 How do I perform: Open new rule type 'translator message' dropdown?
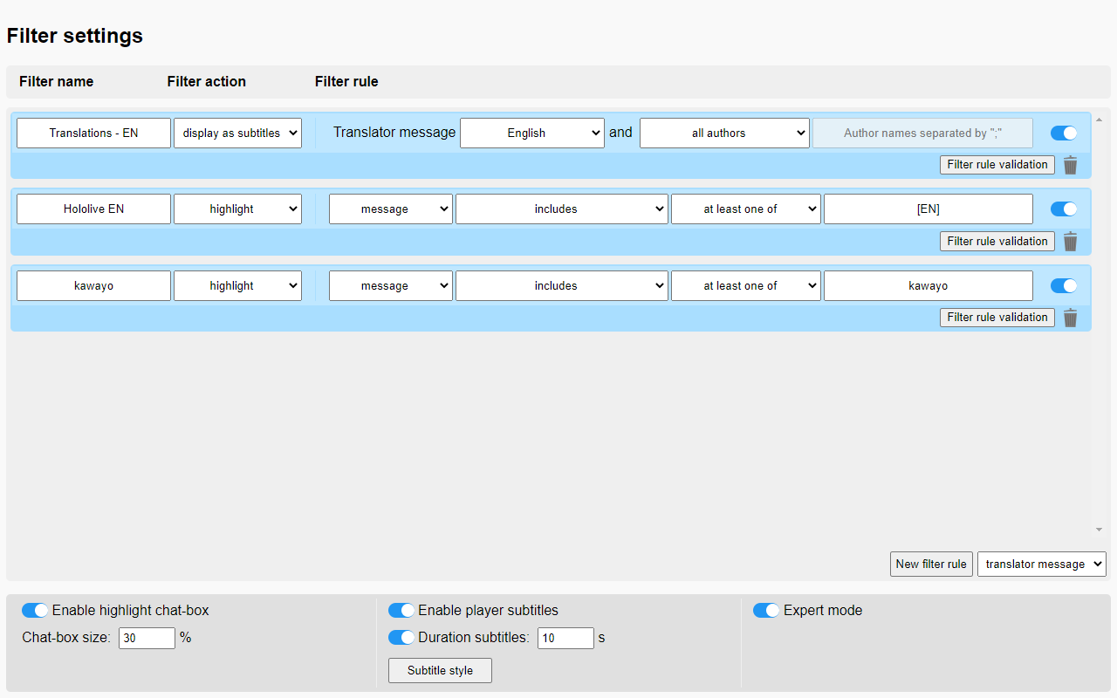pyautogui.click(x=1041, y=565)
